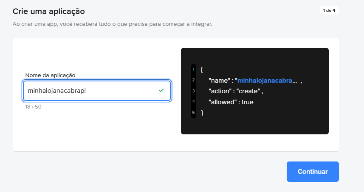Click the 1 de 4 step badge
364x192 pixels.
pos(329,11)
